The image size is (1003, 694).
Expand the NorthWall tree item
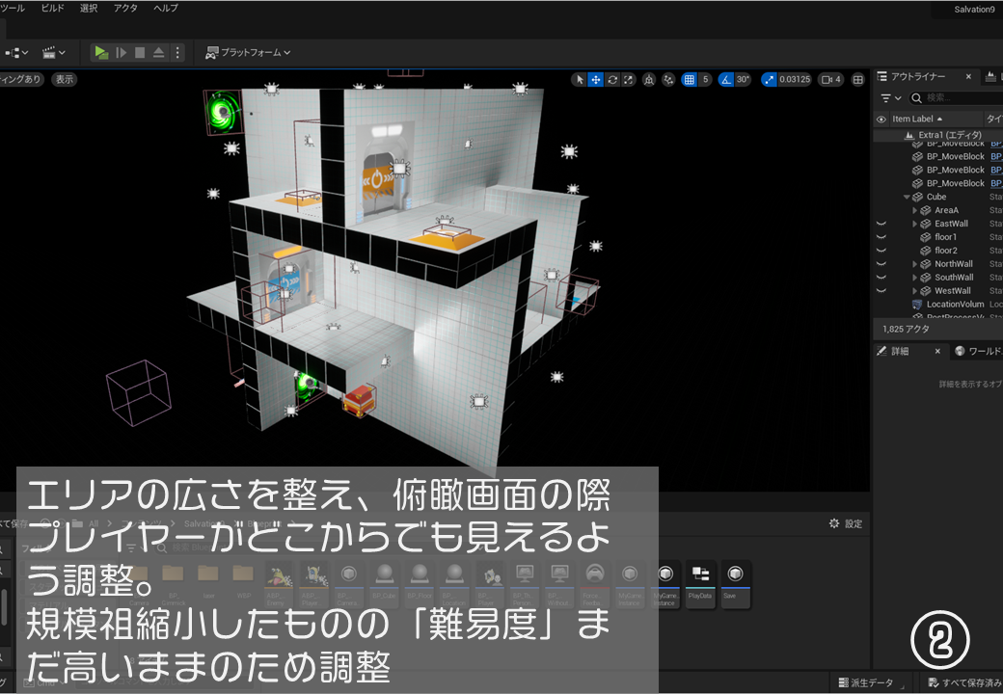914,264
